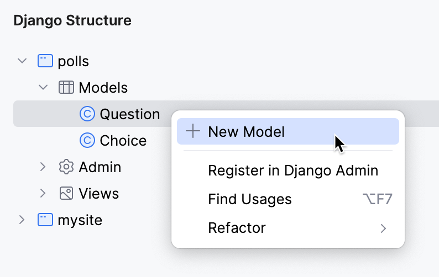
Task: Select the Choice model label
Action: coord(123,140)
